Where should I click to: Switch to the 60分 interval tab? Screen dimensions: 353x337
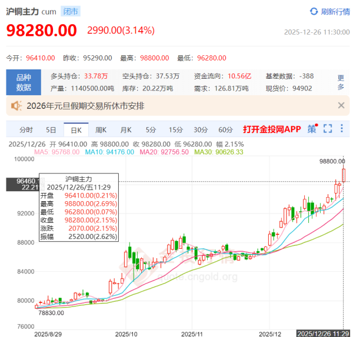pyautogui.click(x=225, y=130)
